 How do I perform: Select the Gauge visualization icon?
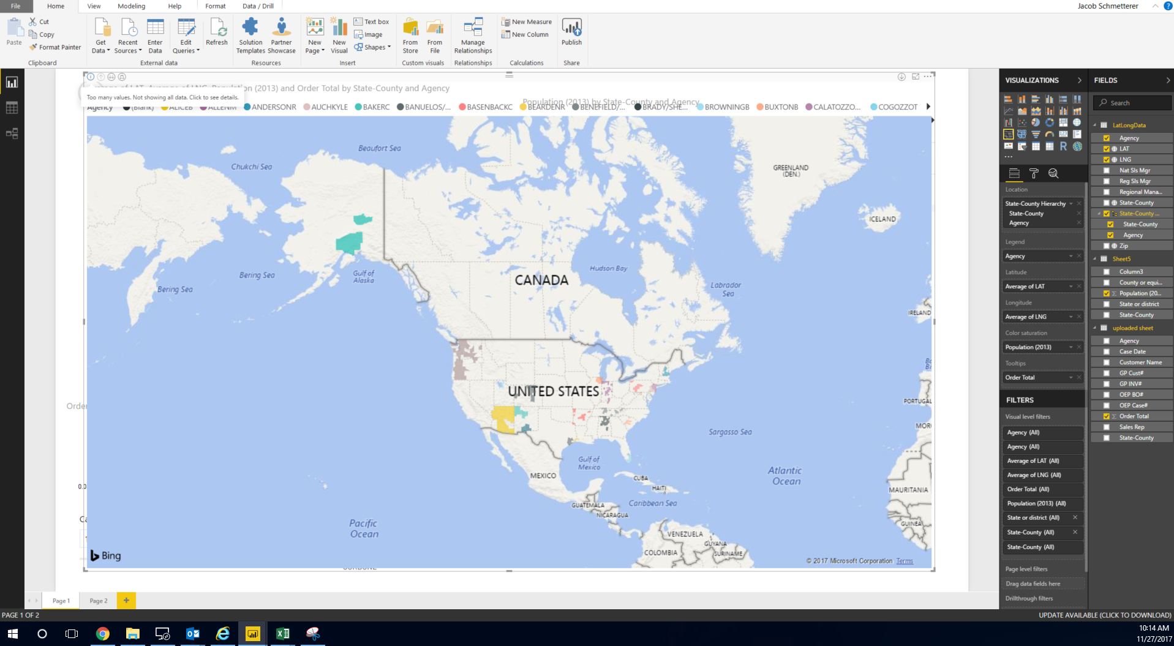(1050, 134)
